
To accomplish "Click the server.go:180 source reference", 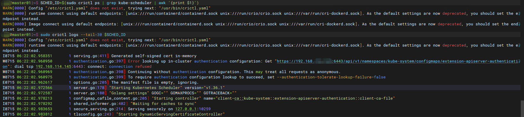I will click(x=89, y=93).
